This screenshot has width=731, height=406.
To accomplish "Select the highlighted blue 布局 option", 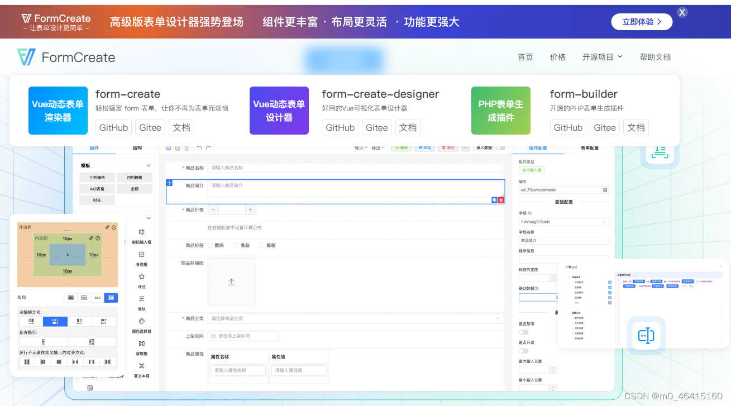I will coord(111,298).
